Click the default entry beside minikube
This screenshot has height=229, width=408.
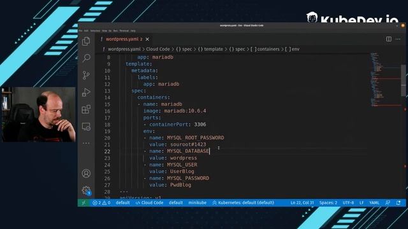click(x=176, y=203)
